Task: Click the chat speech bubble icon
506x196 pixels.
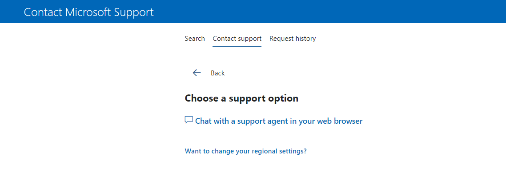Action: point(189,120)
